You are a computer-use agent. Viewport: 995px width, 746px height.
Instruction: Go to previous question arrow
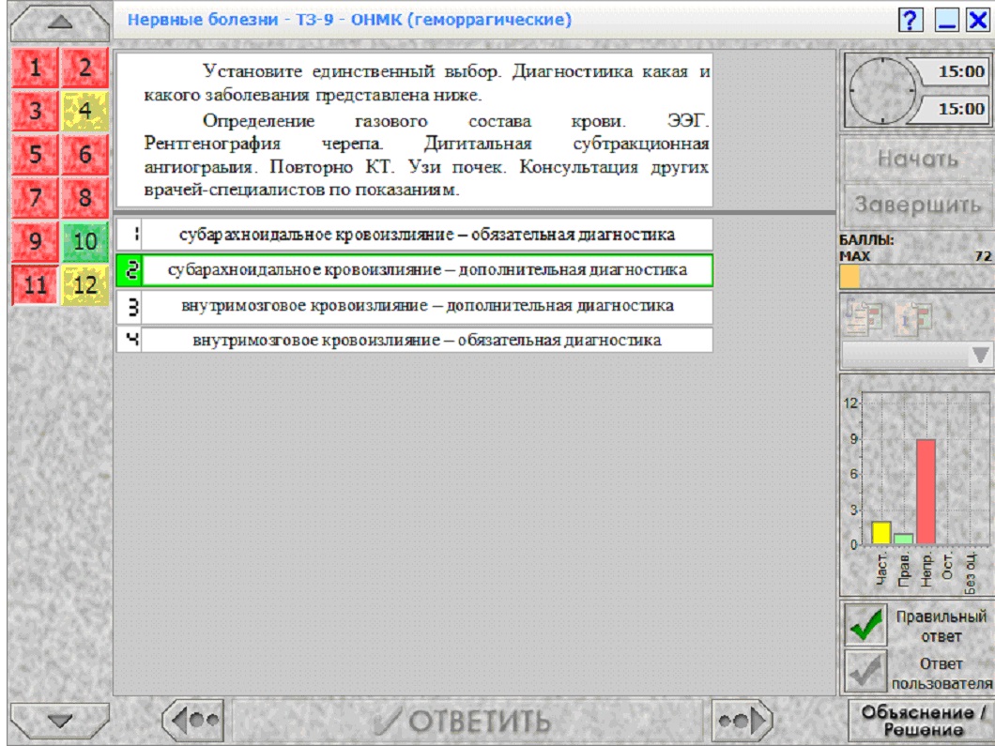[193, 721]
